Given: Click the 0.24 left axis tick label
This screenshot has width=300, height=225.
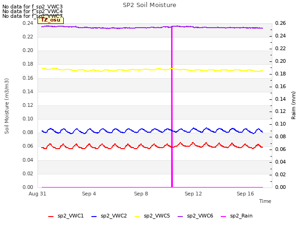Looking at the screenshot, I should tap(28, 23).
